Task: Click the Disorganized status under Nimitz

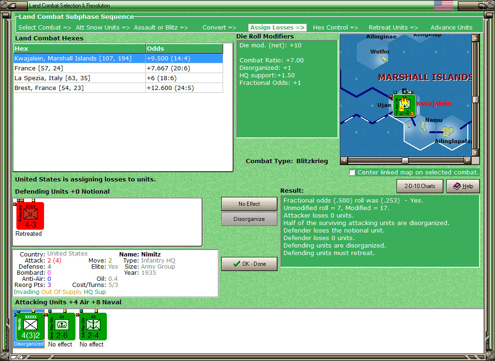Action: point(29,344)
